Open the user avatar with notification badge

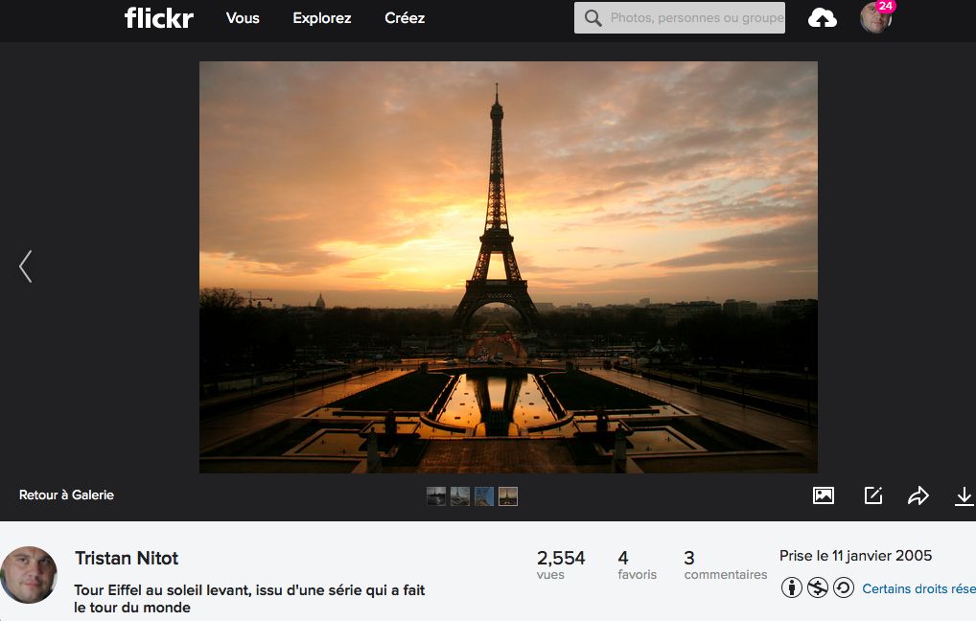[x=875, y=17]
